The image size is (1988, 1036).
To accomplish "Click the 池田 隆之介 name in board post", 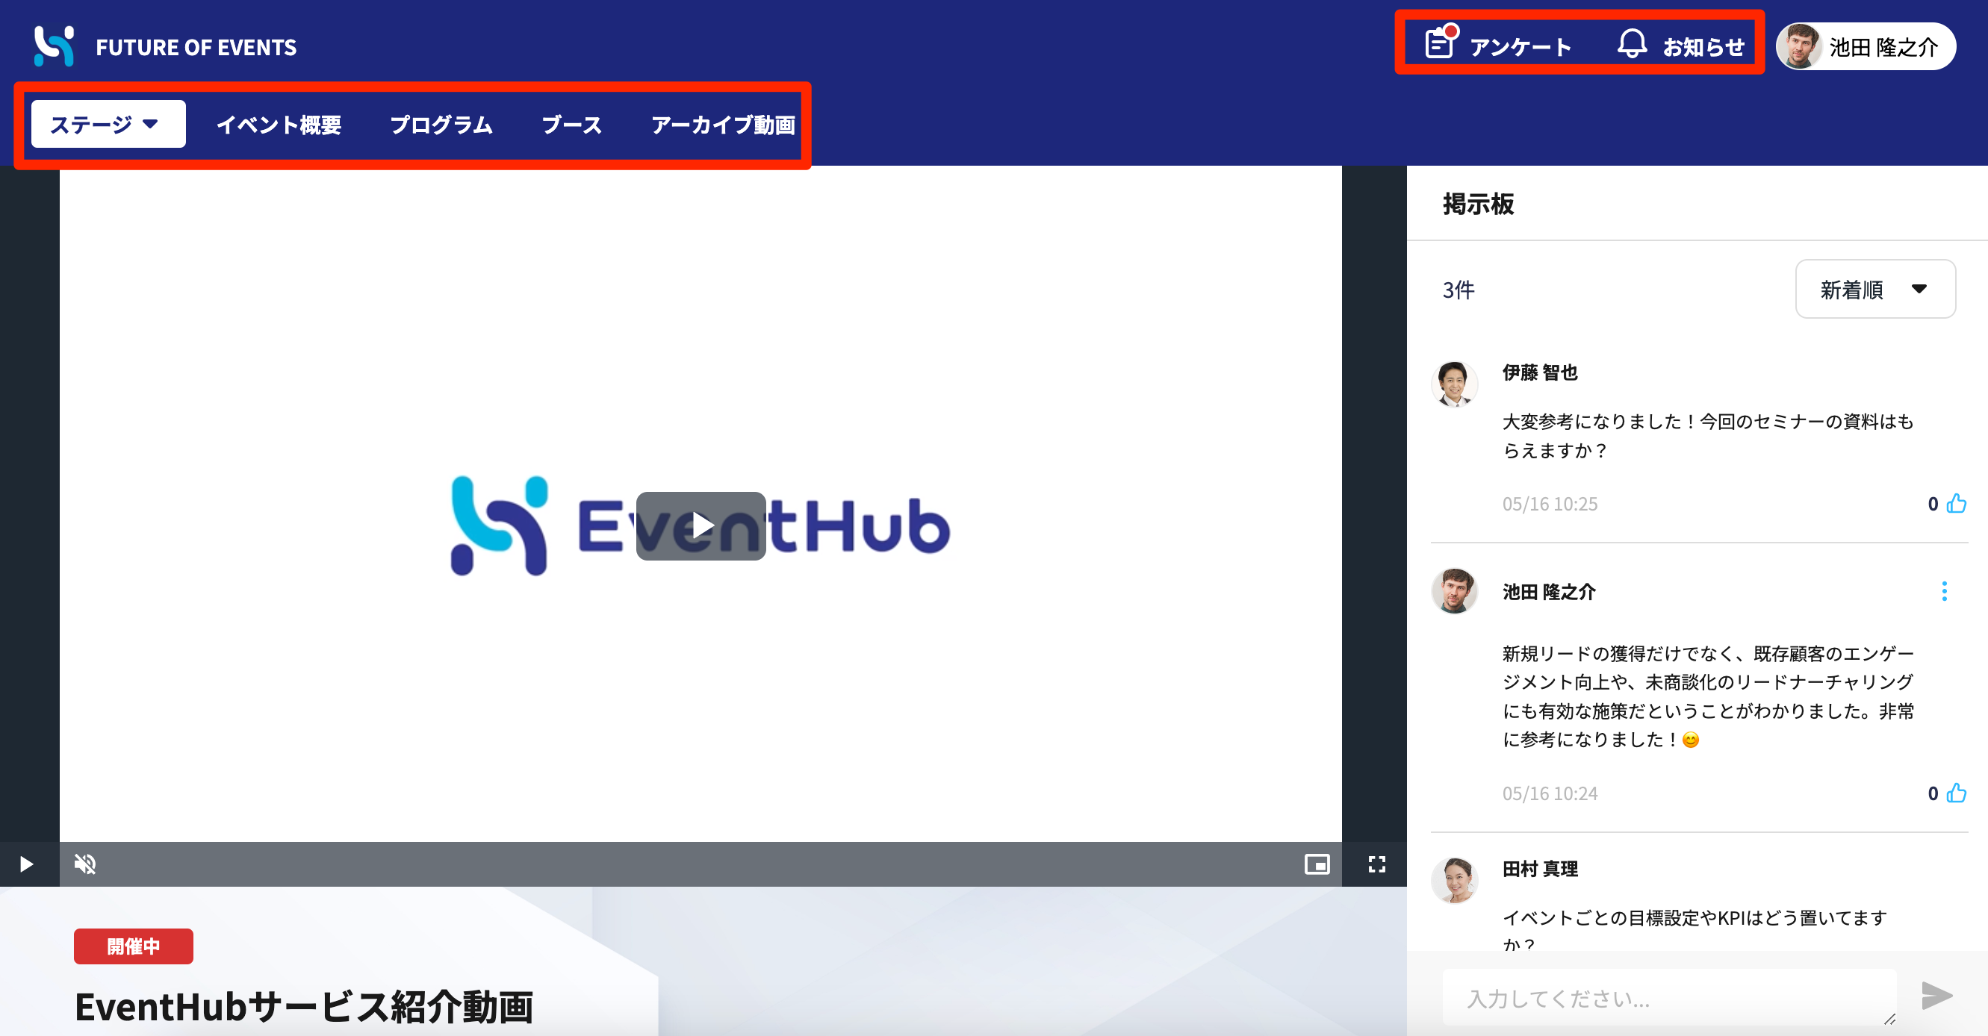I will coord(1548,592).
